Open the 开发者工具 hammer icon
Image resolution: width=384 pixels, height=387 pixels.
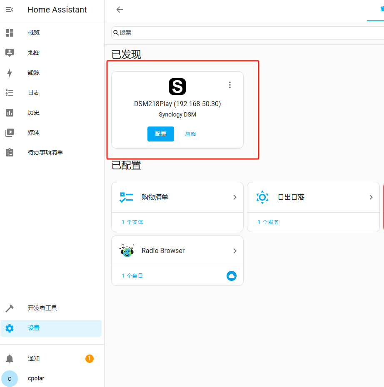click(10, 308)
